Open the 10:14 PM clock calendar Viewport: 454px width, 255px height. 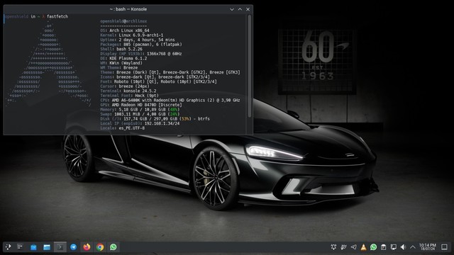point(427,247)
